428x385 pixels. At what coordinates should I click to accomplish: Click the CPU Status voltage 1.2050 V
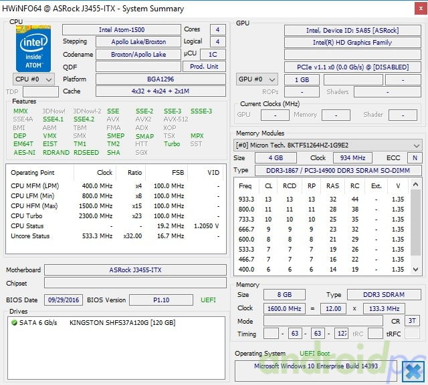click(x=207, y=226)
